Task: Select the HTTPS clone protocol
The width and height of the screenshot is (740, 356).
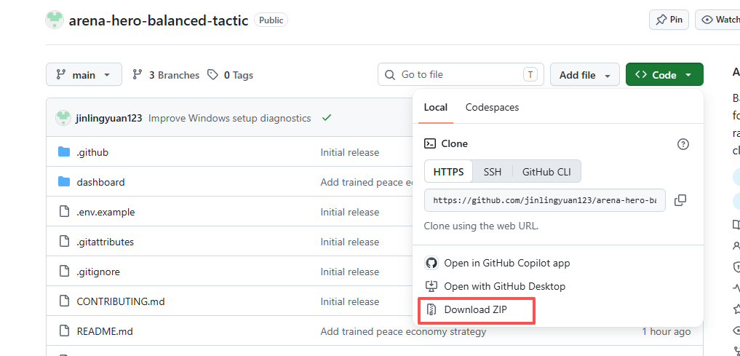Action: coord(448,171)
